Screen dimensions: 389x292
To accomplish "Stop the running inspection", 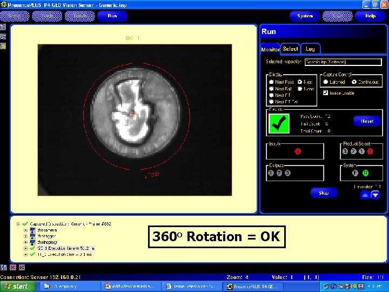I will [x=324, y=193].
